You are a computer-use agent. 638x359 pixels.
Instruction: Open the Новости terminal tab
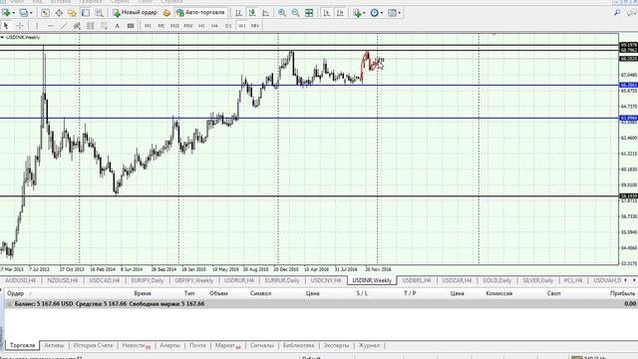pyautogui.click(x=136, y=346)
